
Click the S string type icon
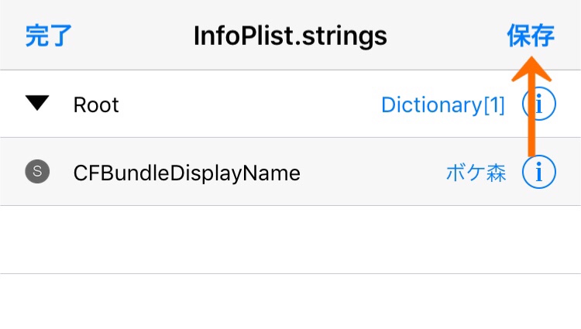pos(37,172)
